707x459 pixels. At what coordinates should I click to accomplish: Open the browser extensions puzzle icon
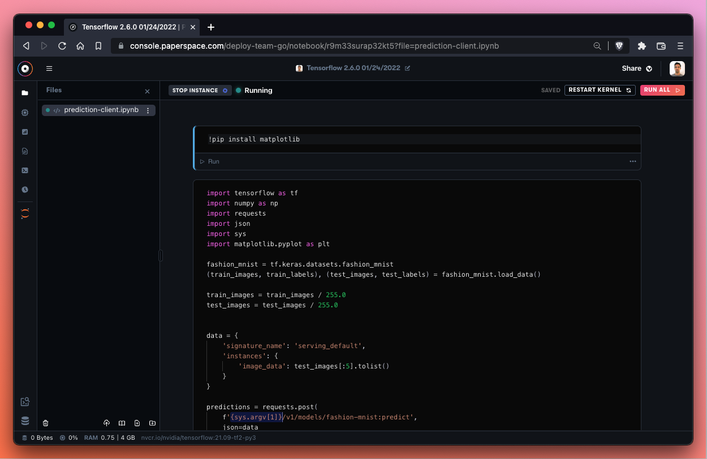[641, 46]
